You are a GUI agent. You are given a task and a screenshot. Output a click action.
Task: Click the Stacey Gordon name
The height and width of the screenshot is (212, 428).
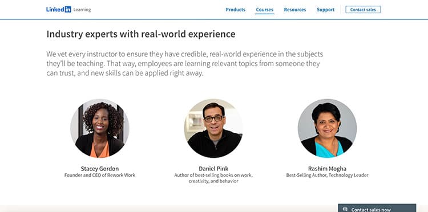tap(100, 168)
